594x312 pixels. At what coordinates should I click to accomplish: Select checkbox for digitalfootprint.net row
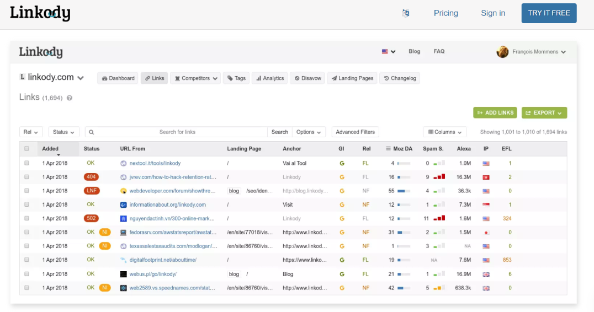pyautogui.click(x=26, y=260)
